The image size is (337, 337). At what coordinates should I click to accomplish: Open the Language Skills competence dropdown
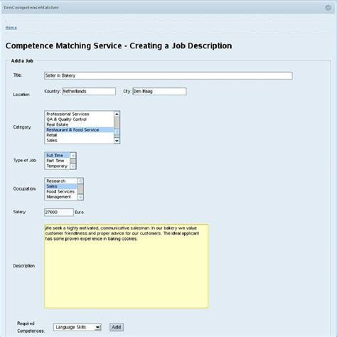(77, 327)
